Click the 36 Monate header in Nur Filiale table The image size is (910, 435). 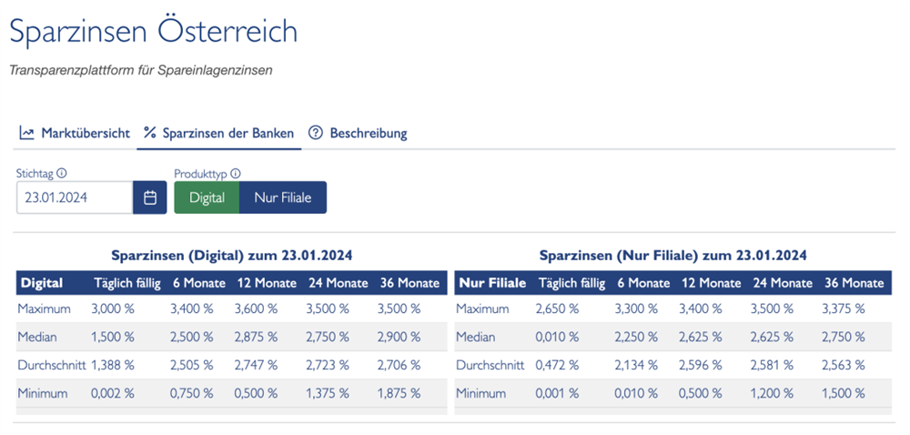tap(854, 283)
